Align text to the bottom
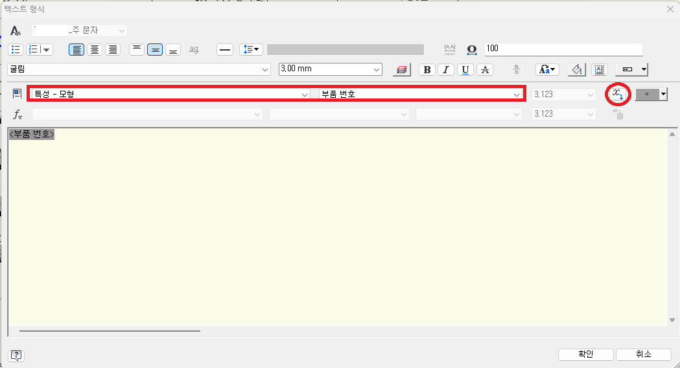This screenshot has height=368, width=680. pos(172,50)
